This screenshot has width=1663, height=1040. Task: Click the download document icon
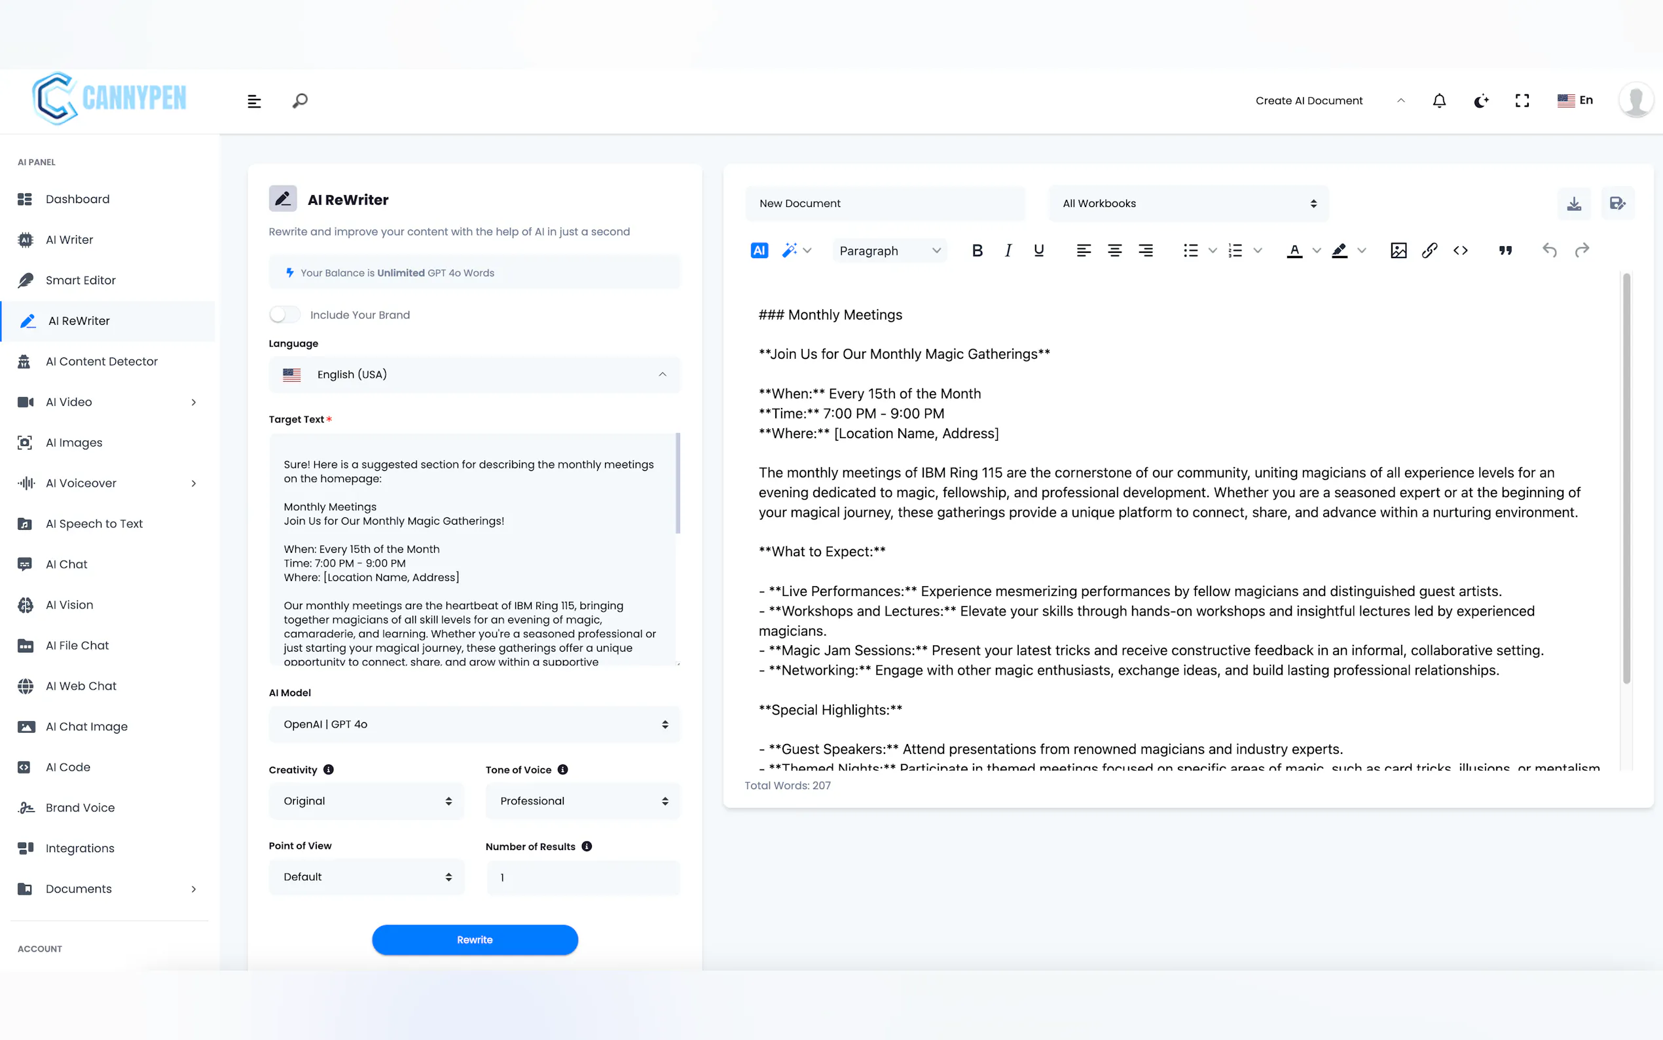[x=1573, y=204]
